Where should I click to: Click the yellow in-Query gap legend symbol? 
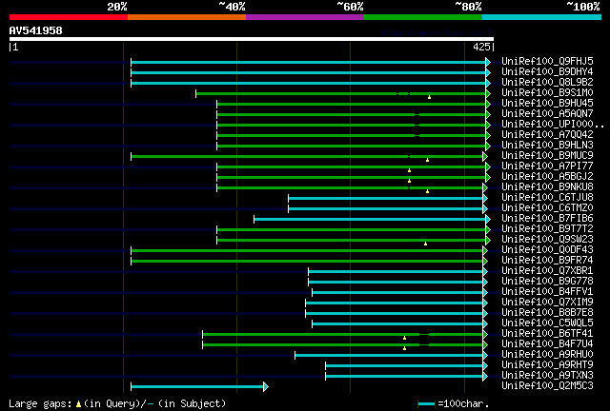pyautogui.click(x=78, y=404)
